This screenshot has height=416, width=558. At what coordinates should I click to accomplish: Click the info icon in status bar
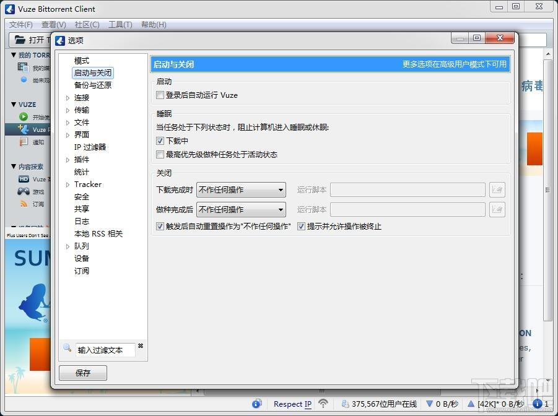[x=256, y=404]
